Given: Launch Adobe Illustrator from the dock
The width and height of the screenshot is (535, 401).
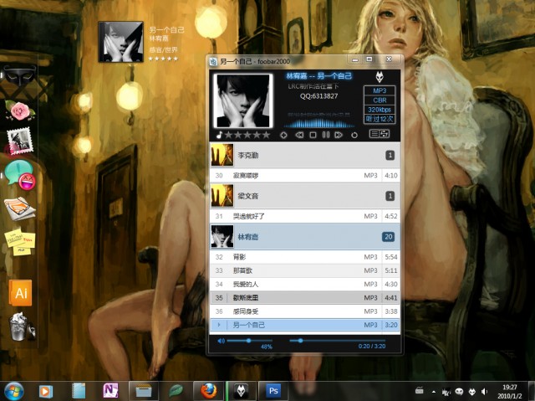Looking at the screenshot, I should (20, 293).
